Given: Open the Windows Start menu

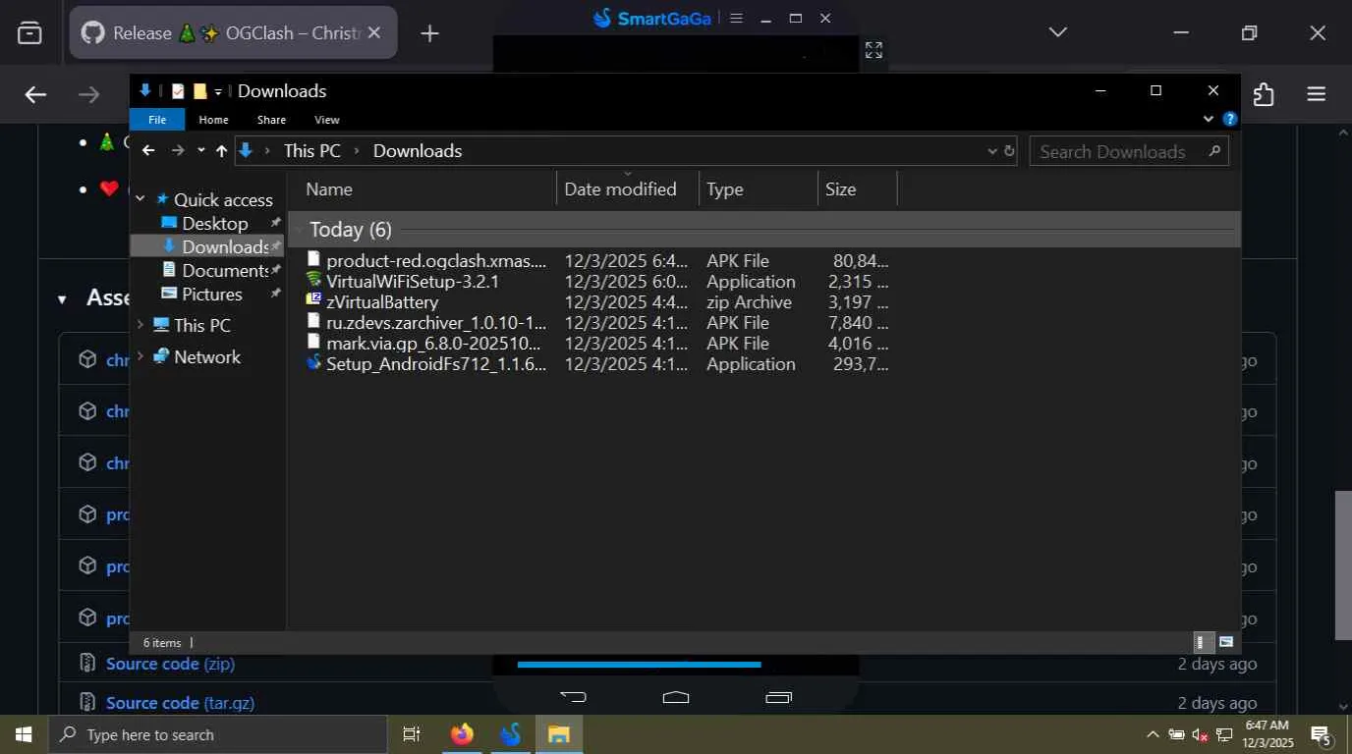Looking at the screenshot, I should pos(24,734).
